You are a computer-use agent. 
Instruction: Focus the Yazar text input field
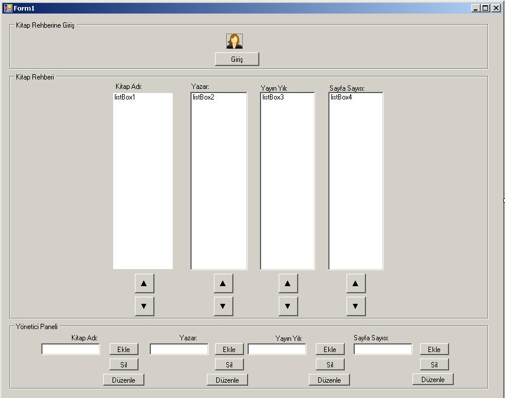coord(179,349)
